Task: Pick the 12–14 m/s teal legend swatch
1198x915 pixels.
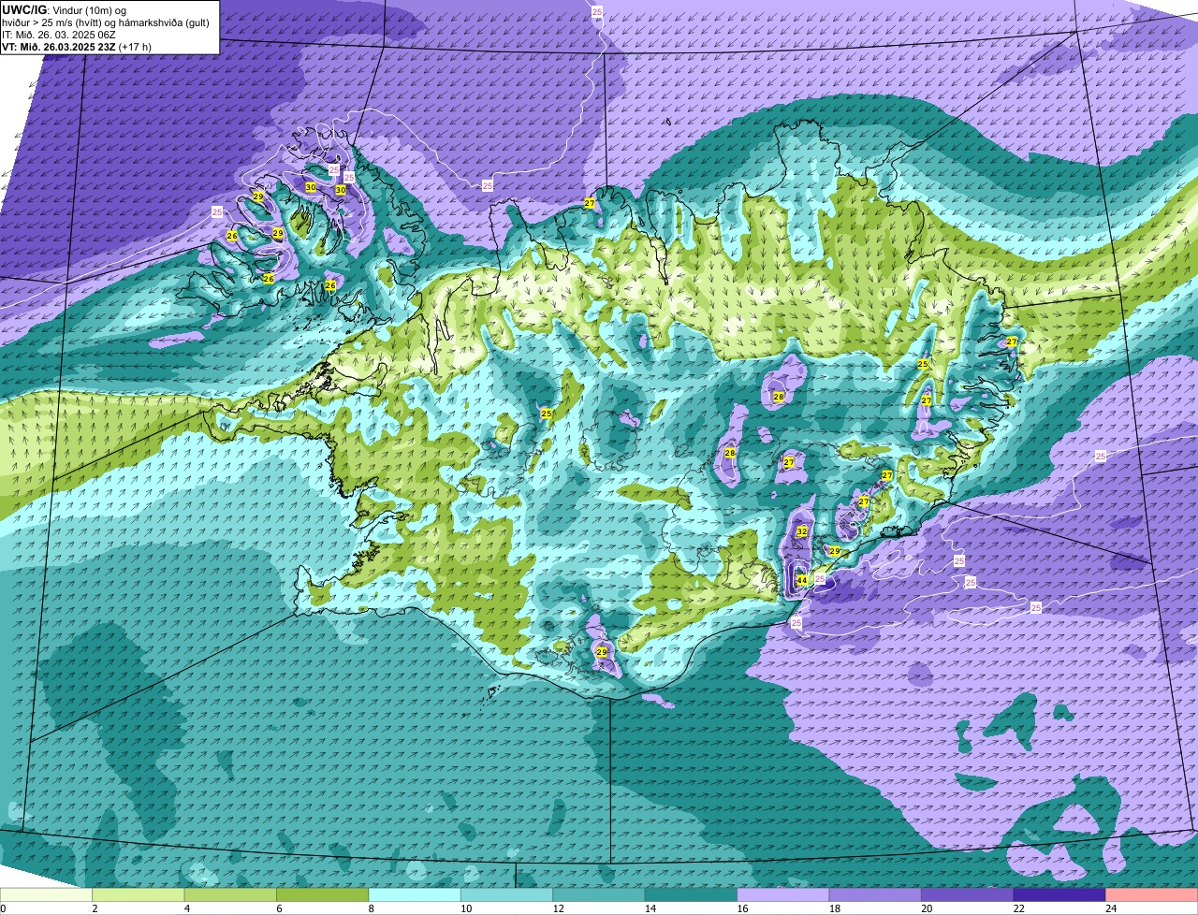Action: (599, 894)
